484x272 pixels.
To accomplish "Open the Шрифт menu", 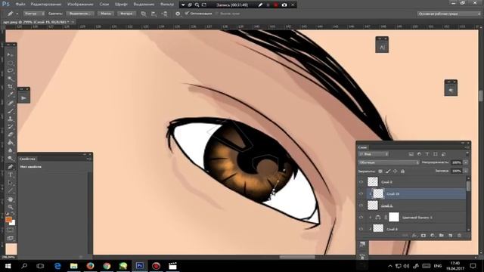I will [x=121, y=5].
